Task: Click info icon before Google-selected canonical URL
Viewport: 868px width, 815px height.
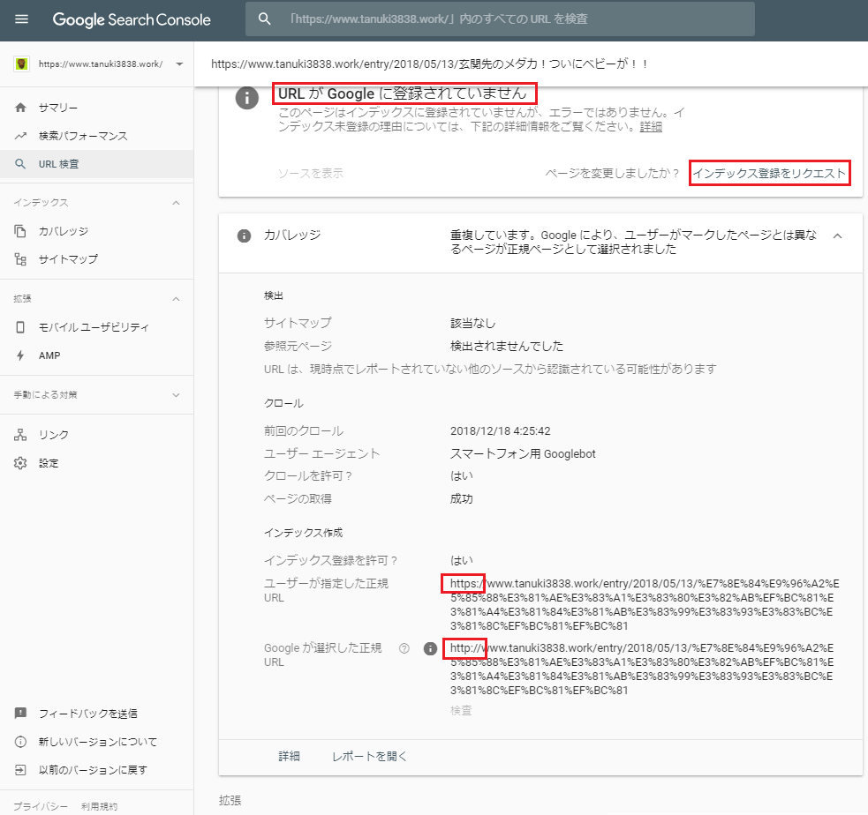Action: tap(430, 648)
